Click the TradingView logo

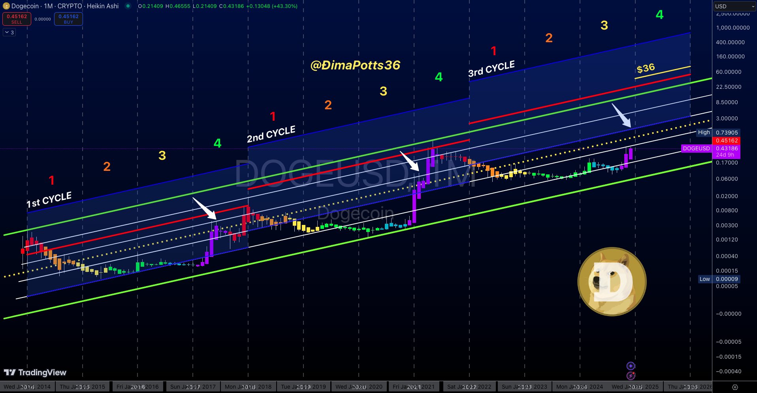coord(36,372)
